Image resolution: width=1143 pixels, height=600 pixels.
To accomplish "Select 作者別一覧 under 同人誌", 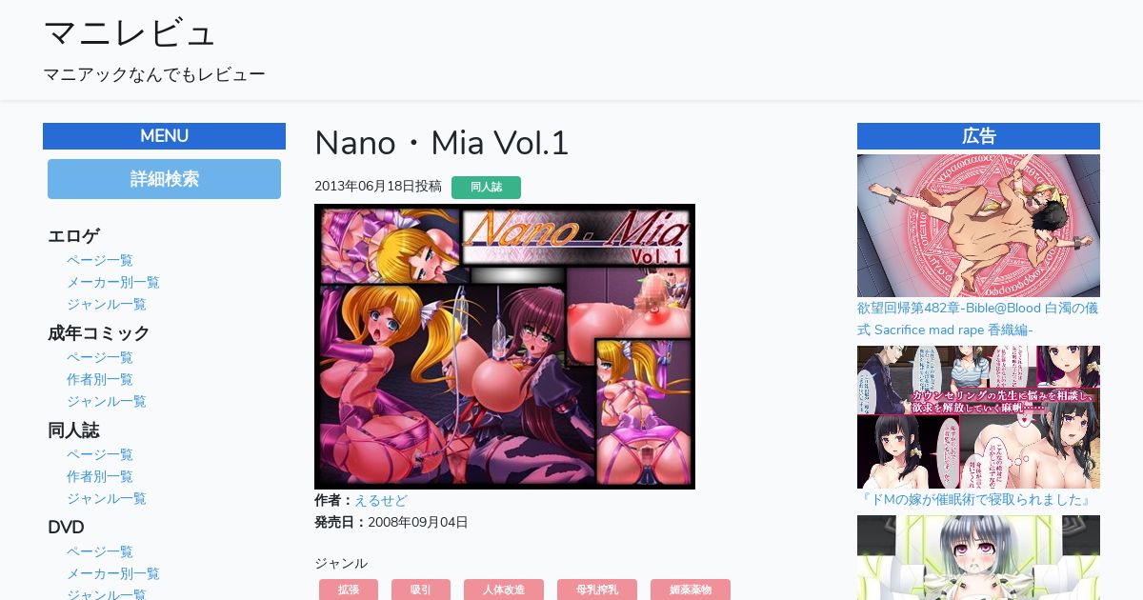I will [100, 476].
